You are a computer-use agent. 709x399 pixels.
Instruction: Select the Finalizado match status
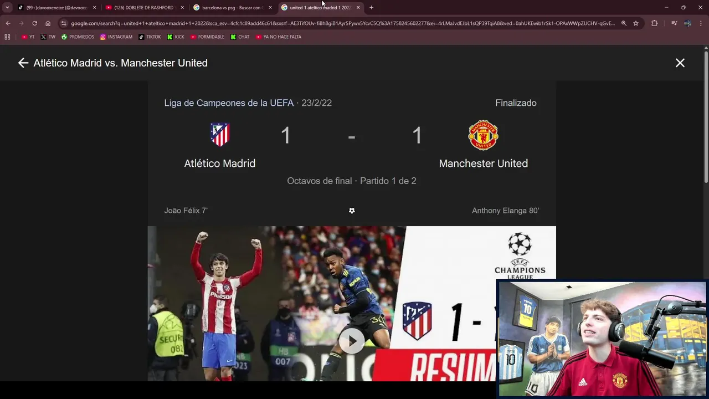[x=516, y=103]
